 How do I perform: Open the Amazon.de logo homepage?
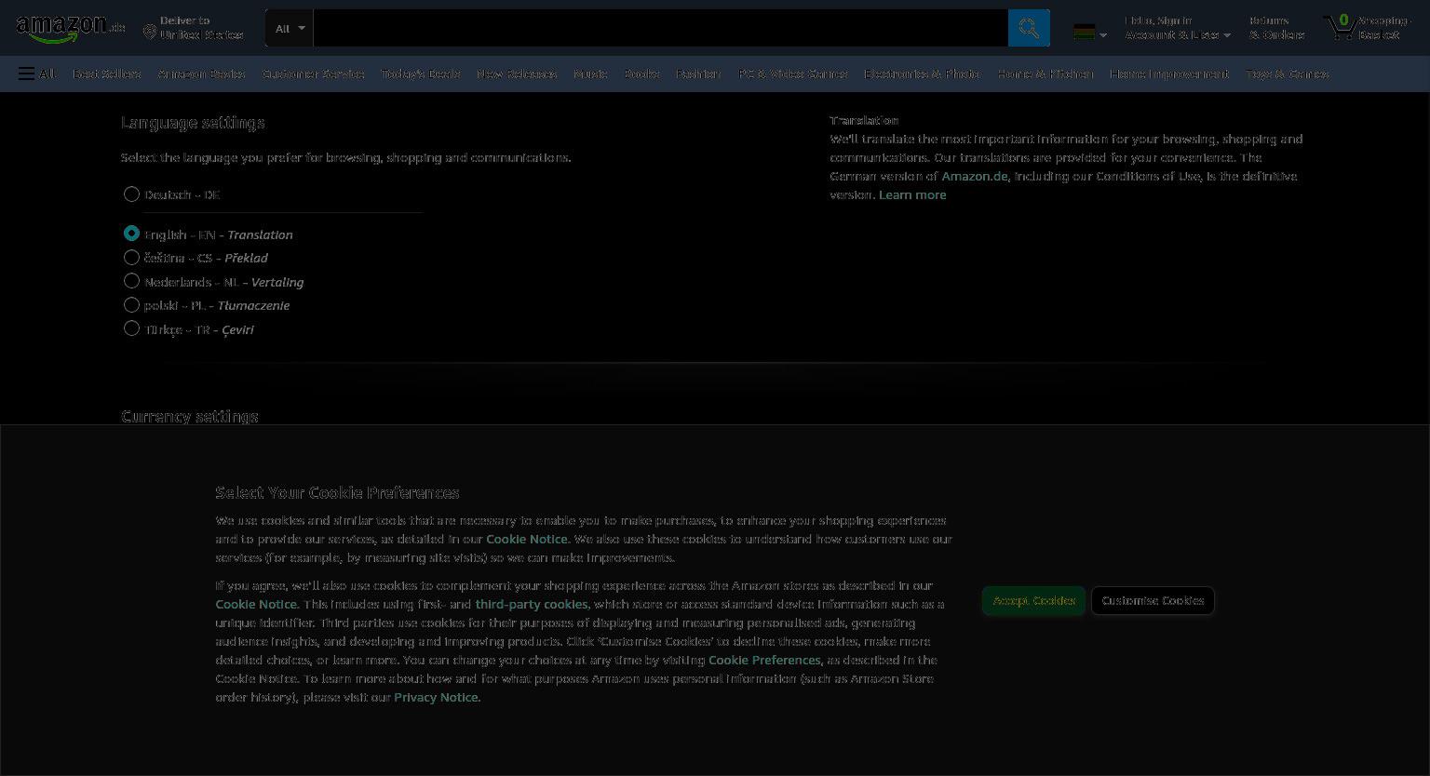point(71,28)
